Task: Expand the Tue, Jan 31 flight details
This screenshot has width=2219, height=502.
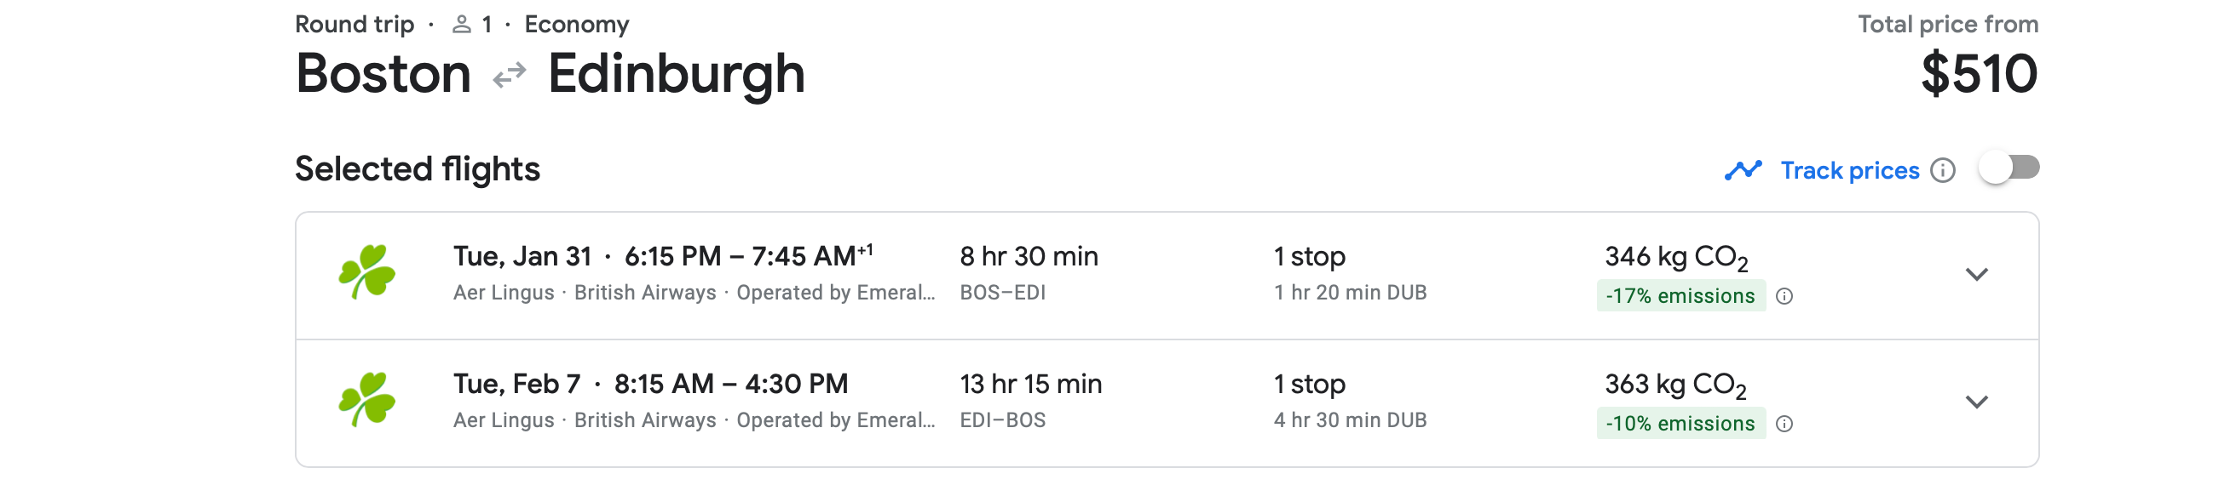Action: (x=1976, y=274)
